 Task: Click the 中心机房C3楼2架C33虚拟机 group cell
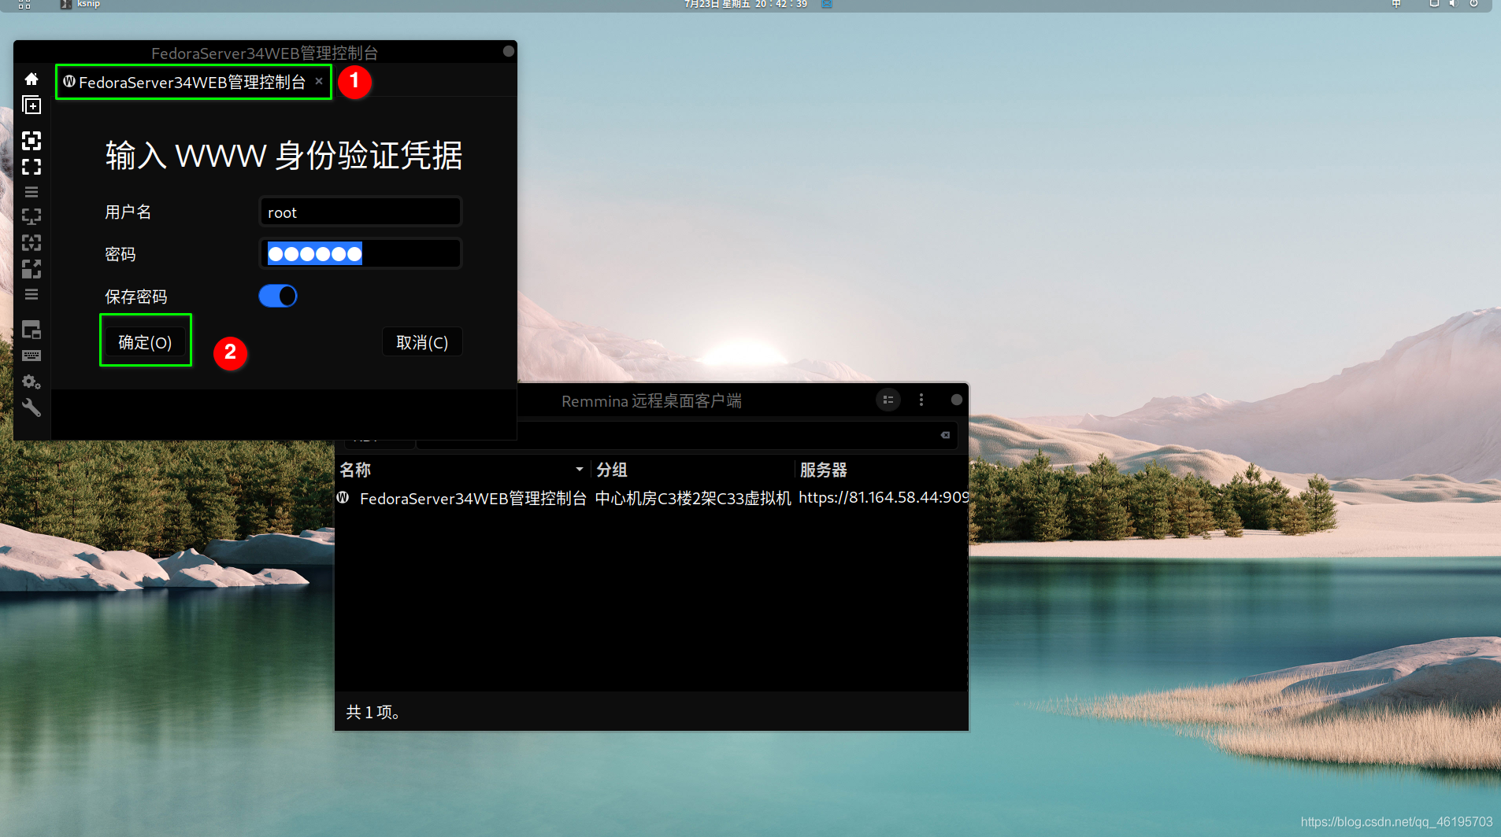[x=692, y=498]
